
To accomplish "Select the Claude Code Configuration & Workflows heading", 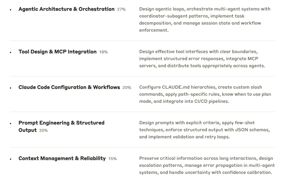I will click(69, 87).
